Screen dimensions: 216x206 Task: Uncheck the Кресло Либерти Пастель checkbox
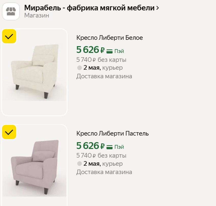[9, 132]
